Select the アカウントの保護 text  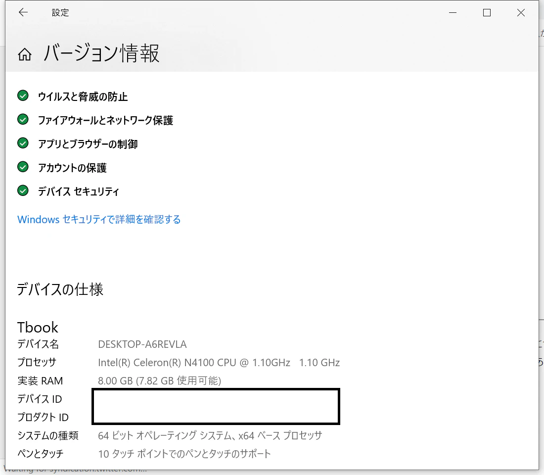click(72, 168)
